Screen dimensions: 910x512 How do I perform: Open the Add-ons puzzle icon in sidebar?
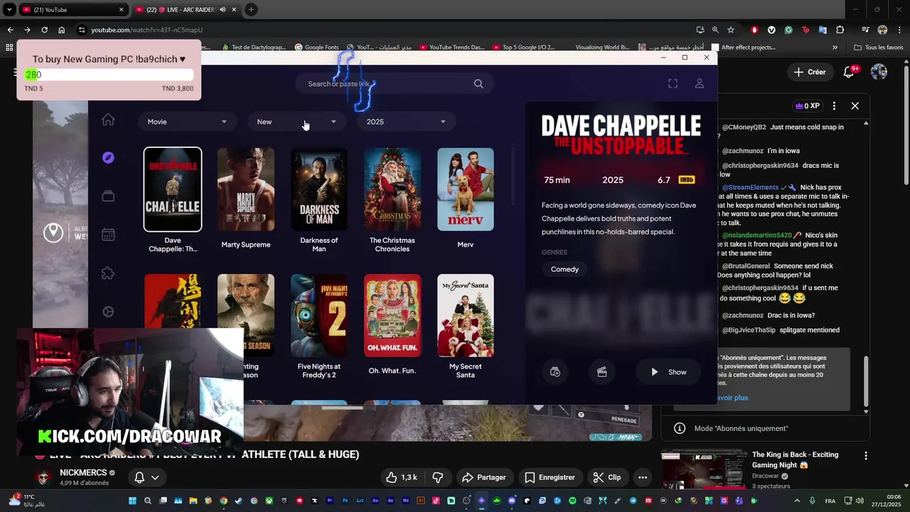(108, 273)
